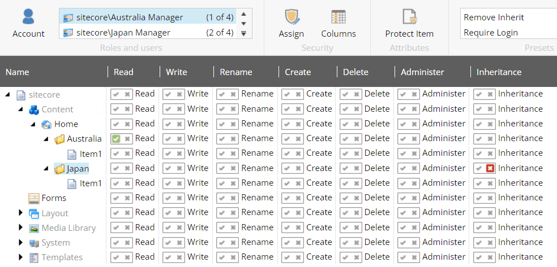Image resolution: width=557 pixels, height=267 pixels.
Task: Collapse the Australia folder node
Action: [46, 139]
